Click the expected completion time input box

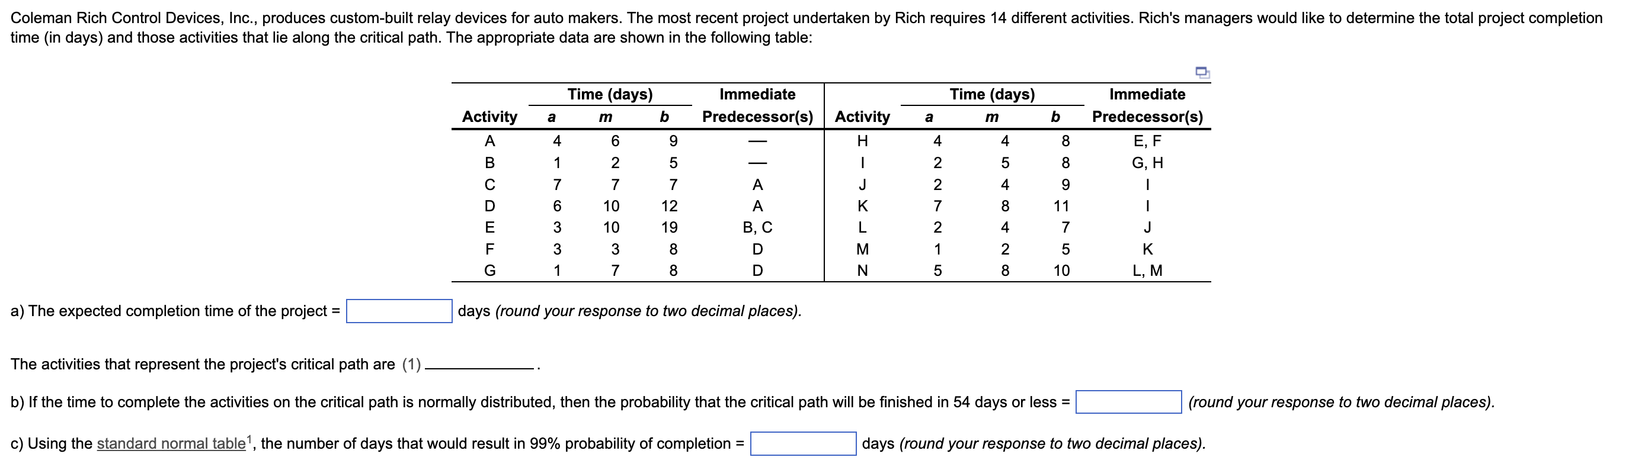point(398,311)
